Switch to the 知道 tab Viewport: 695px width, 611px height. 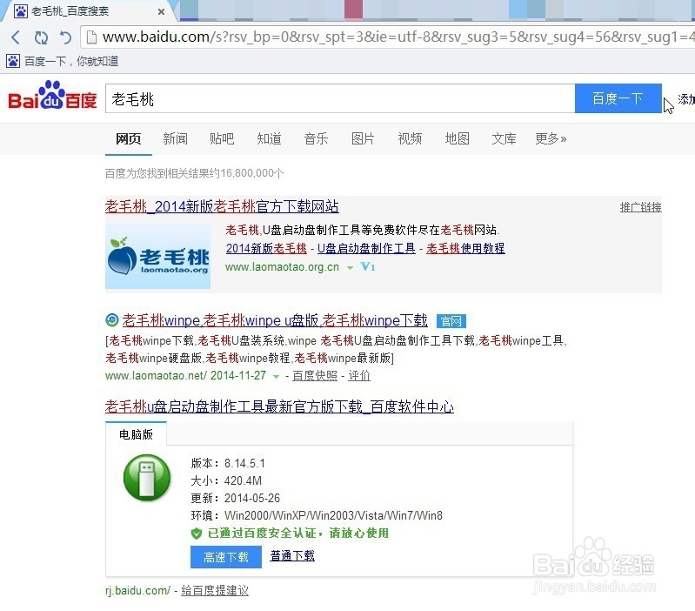coord(269,138)
